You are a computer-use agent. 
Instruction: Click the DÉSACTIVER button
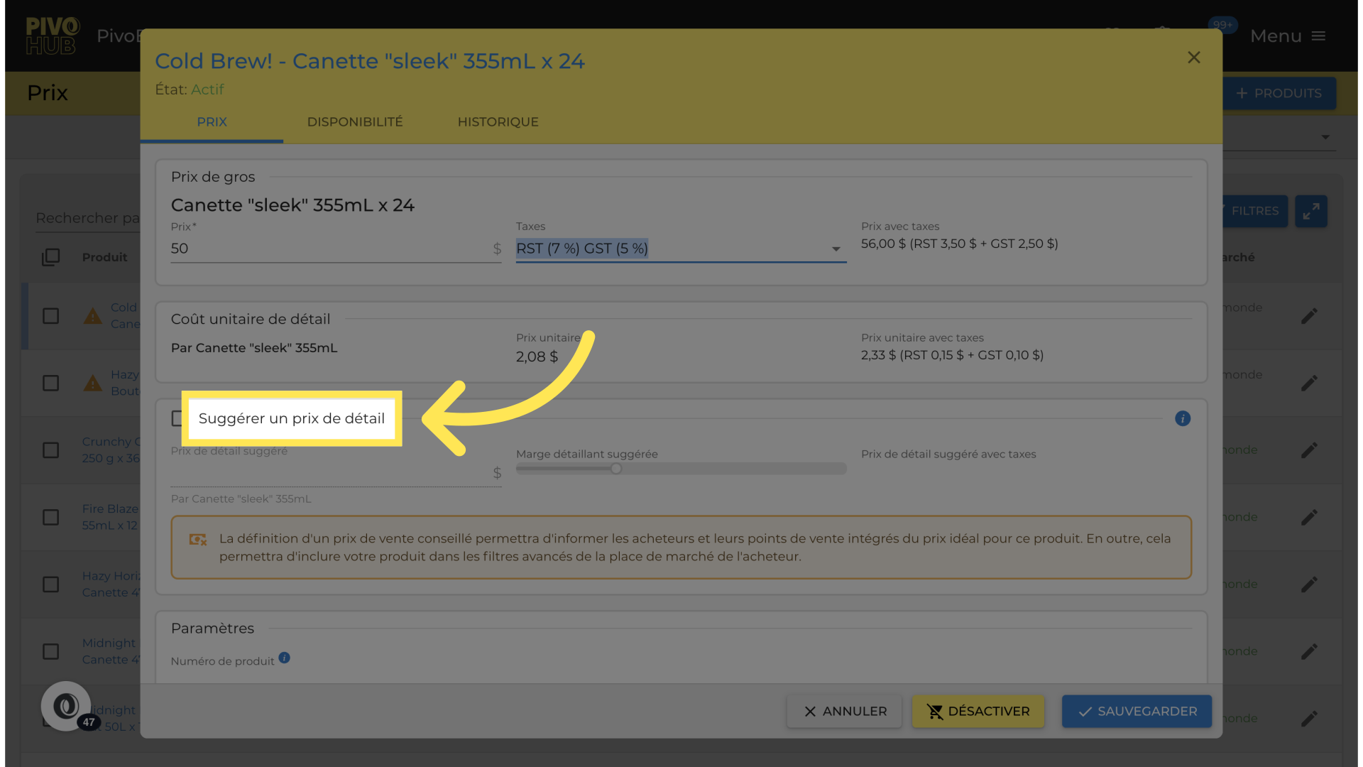978,711
